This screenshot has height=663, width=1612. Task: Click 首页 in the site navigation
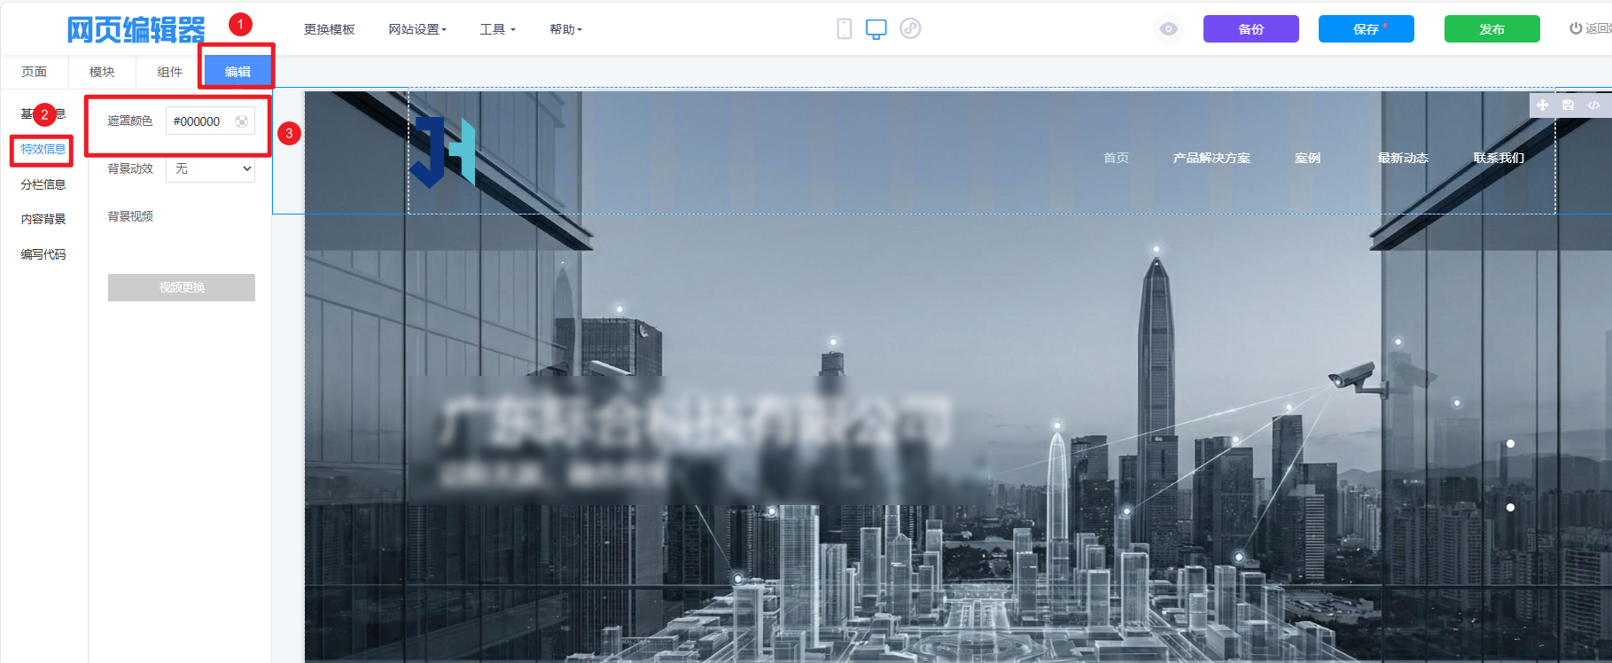[x=1117, y=158]
